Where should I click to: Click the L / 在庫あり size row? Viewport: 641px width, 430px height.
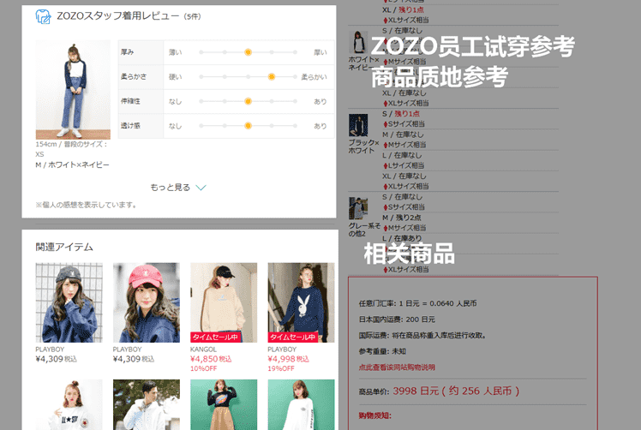click(x=402, y=238)
